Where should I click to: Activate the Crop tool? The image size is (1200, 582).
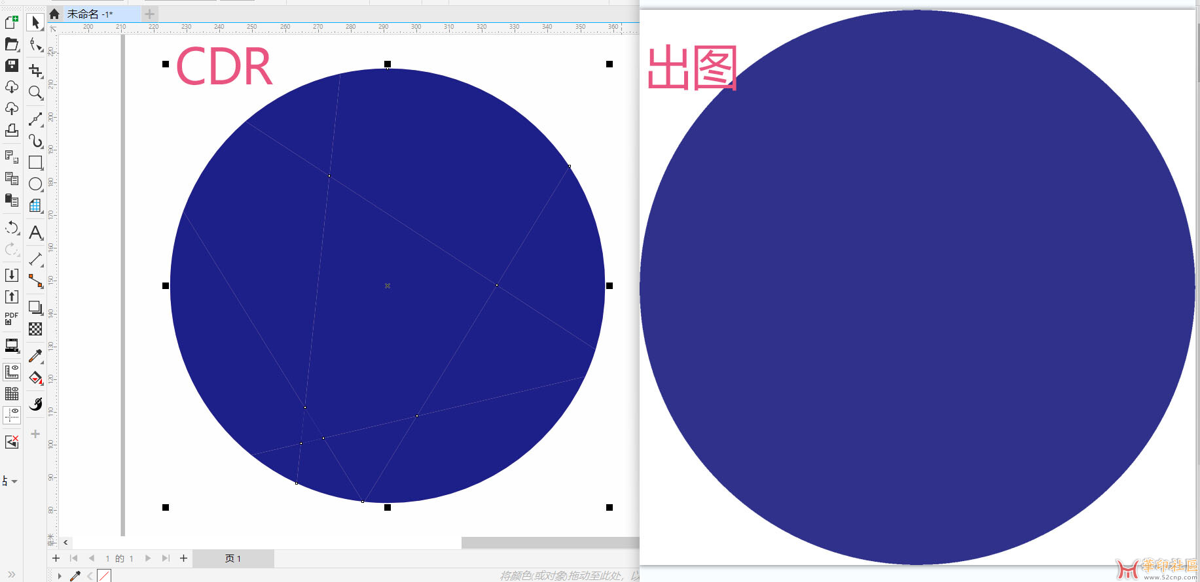coord(35,70)
